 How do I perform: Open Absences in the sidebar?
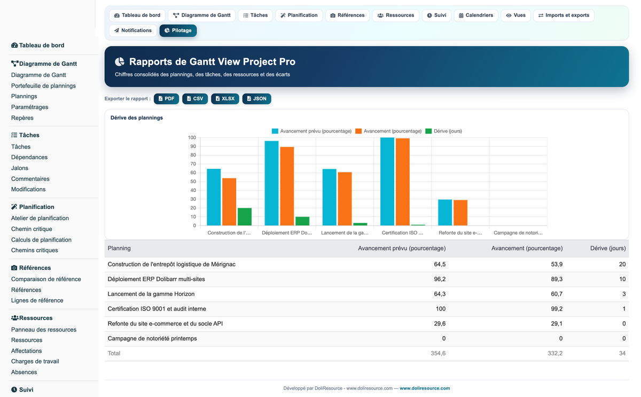pyautogui.click(x=24, y=372)
